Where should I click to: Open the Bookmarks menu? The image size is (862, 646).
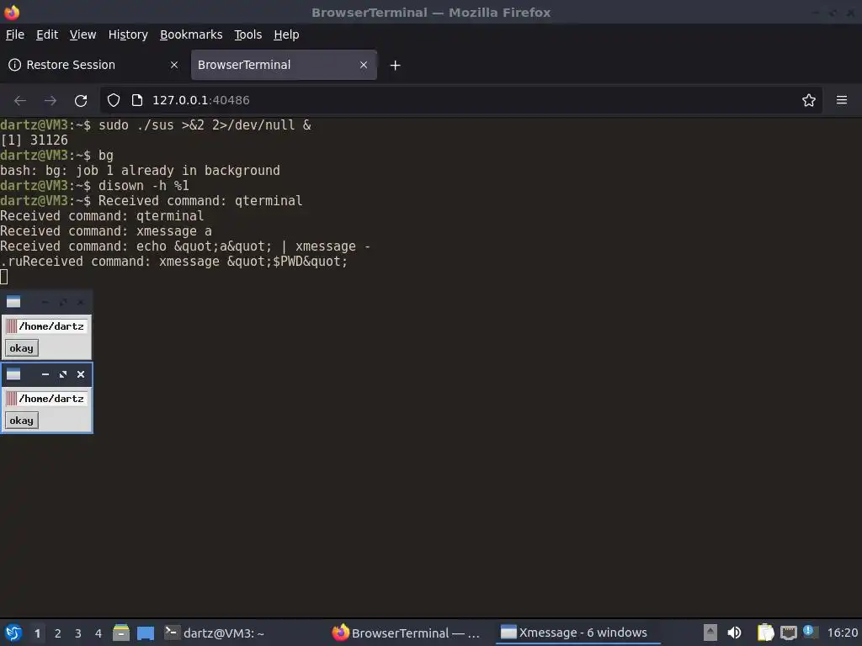pyautogui.click(x=191, y=34)
